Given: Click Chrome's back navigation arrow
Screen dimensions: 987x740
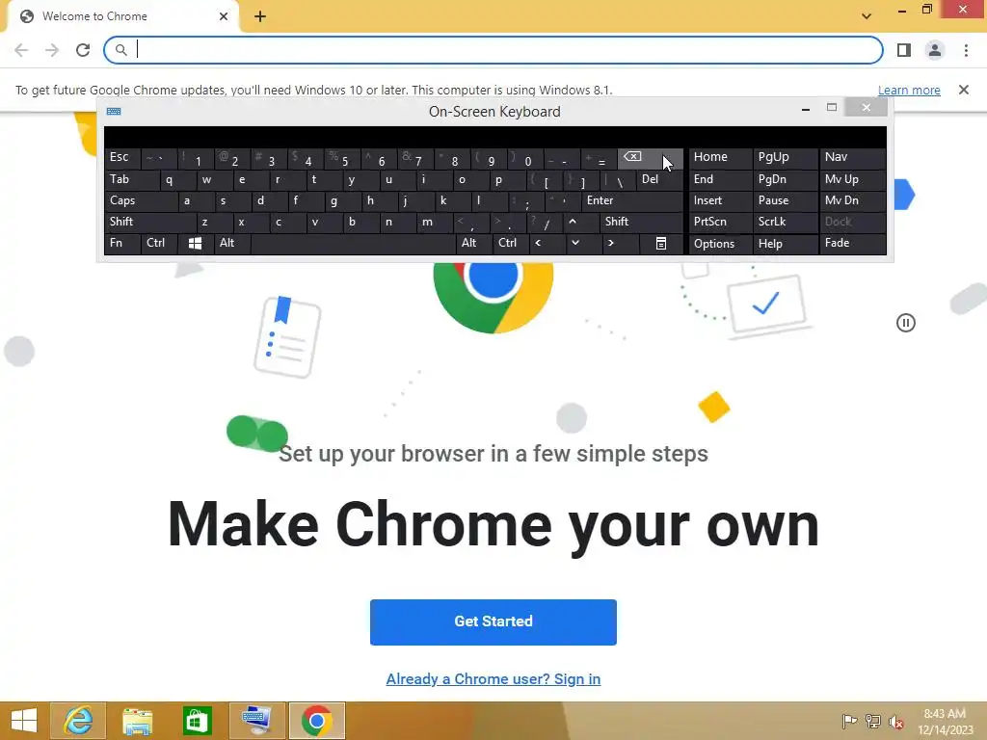Looking at the screenshot, I should point(21,50).
